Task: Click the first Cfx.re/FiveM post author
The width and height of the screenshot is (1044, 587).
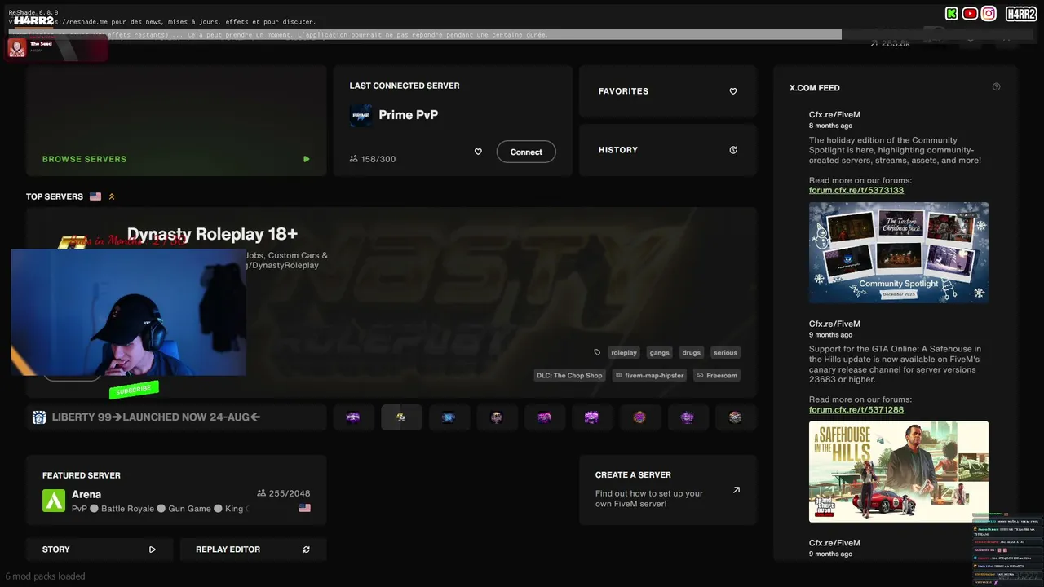Action: [x=834, y=115]
